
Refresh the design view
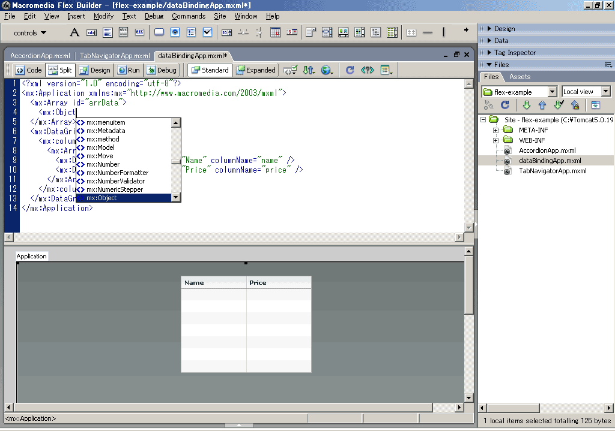tap(350, 70)
